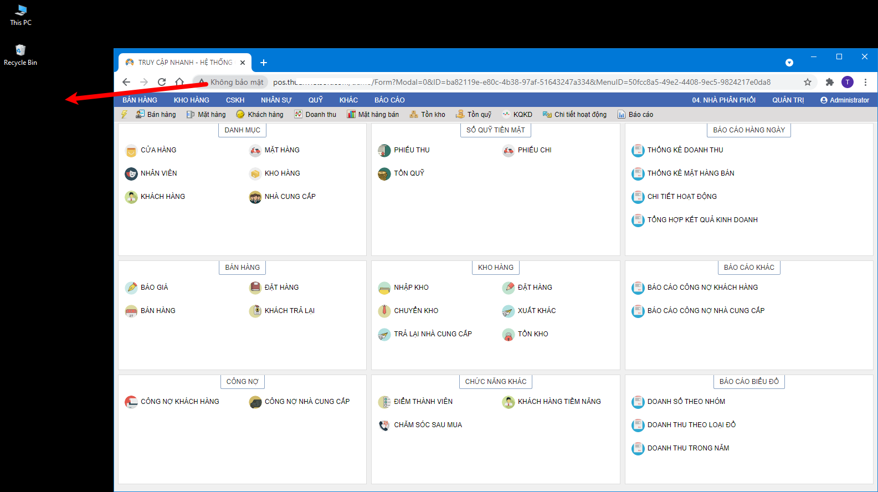Click the lightning quick-access icon in toolbar

tap(125, 114)
